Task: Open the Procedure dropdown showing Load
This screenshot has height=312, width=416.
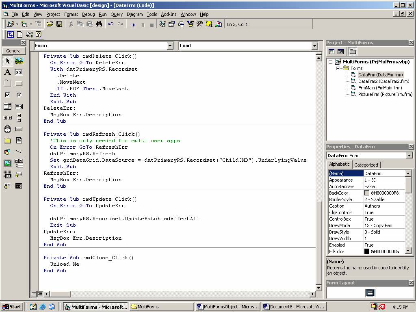Action: [314, 46]
